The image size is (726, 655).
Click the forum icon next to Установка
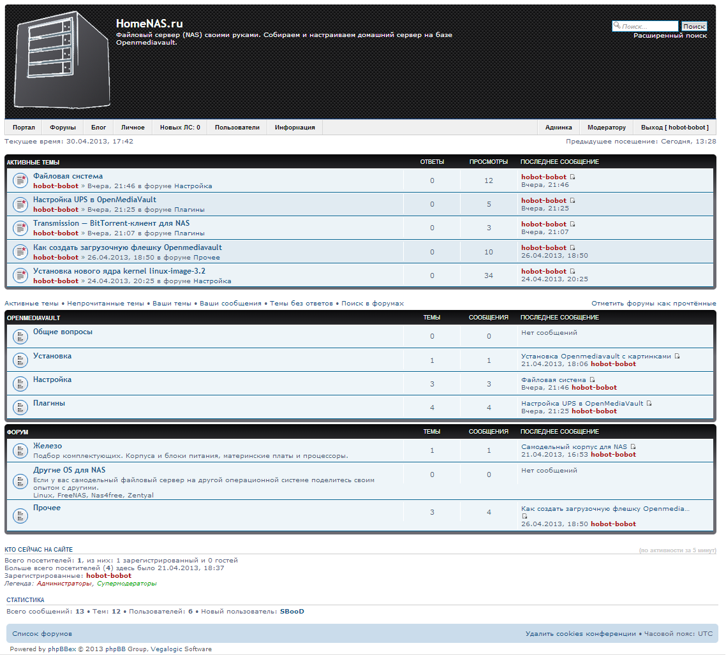click(x=20, y=360)
